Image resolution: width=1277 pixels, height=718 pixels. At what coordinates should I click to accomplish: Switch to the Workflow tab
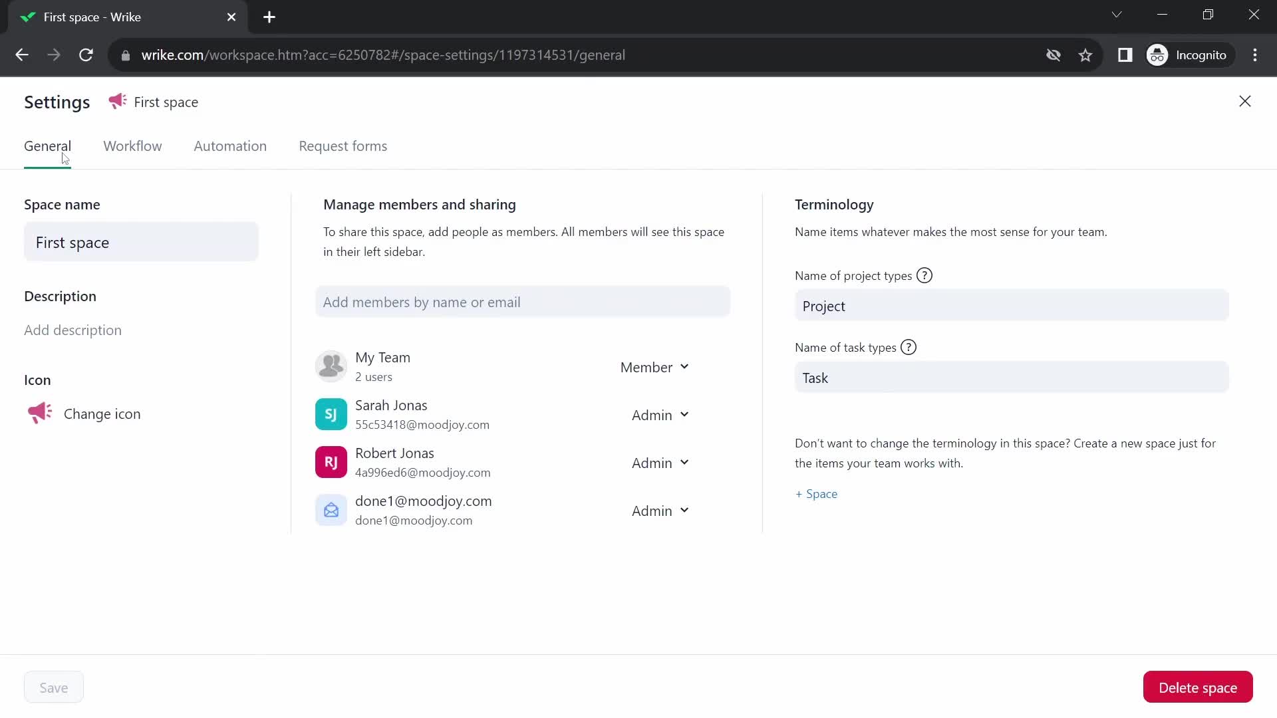pyautogui.click(x=132, y=146)
